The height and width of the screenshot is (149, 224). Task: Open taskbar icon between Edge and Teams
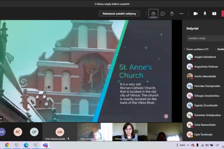click(36, 145)
